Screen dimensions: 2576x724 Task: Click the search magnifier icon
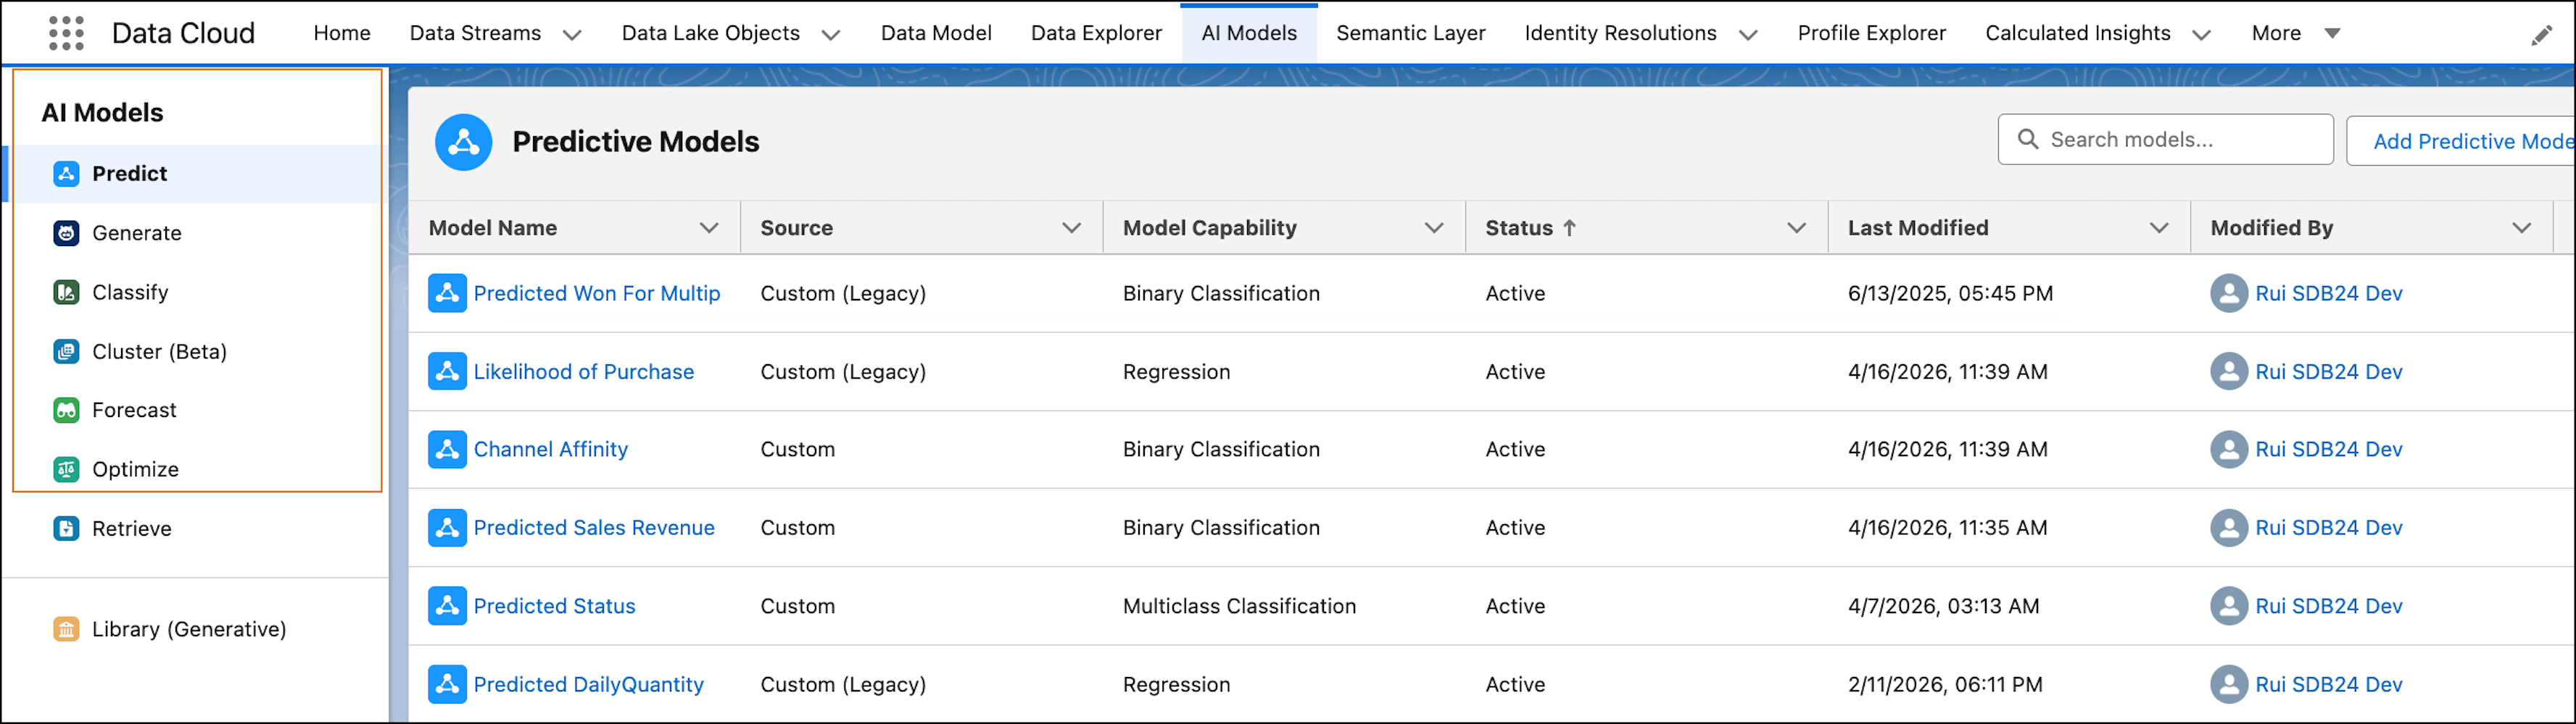pos(2028,140)
